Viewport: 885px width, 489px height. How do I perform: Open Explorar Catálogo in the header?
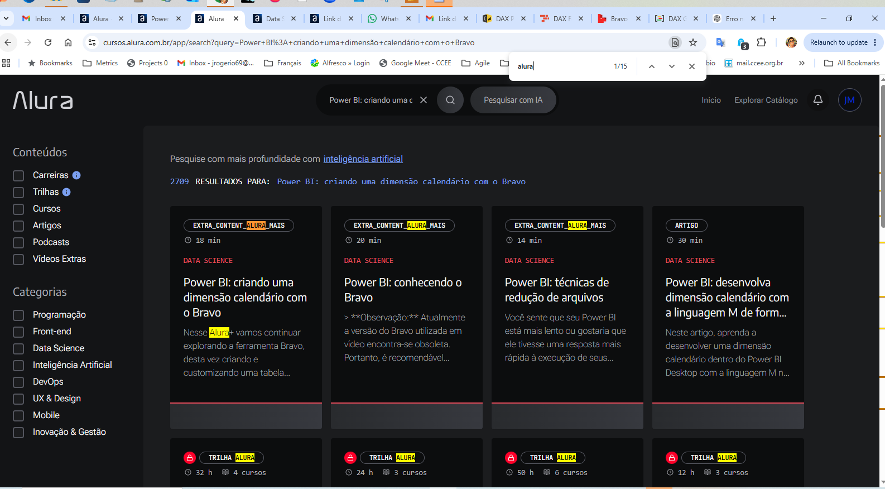(x=766, y=100)
